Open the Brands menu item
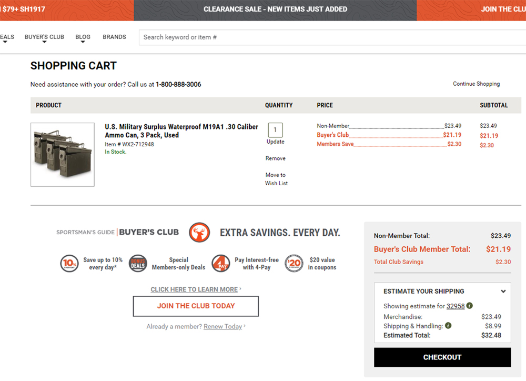 (114, 37)
